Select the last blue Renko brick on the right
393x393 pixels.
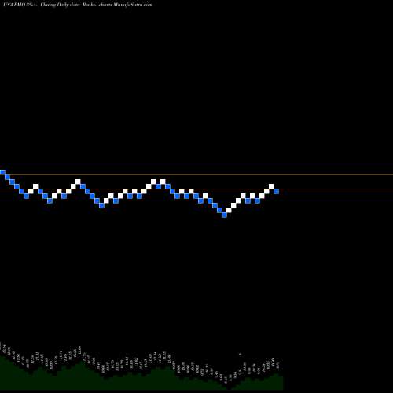pos(277,191)
